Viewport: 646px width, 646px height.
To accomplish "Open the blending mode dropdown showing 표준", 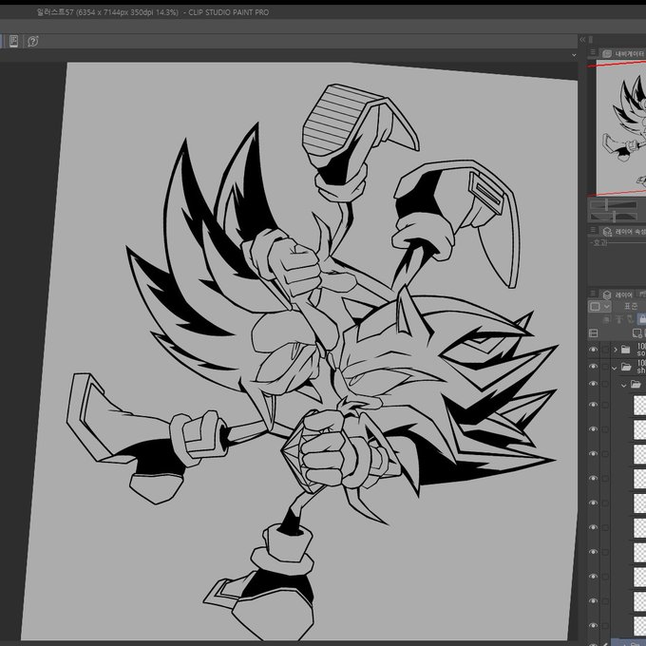I will click(631, 306).
